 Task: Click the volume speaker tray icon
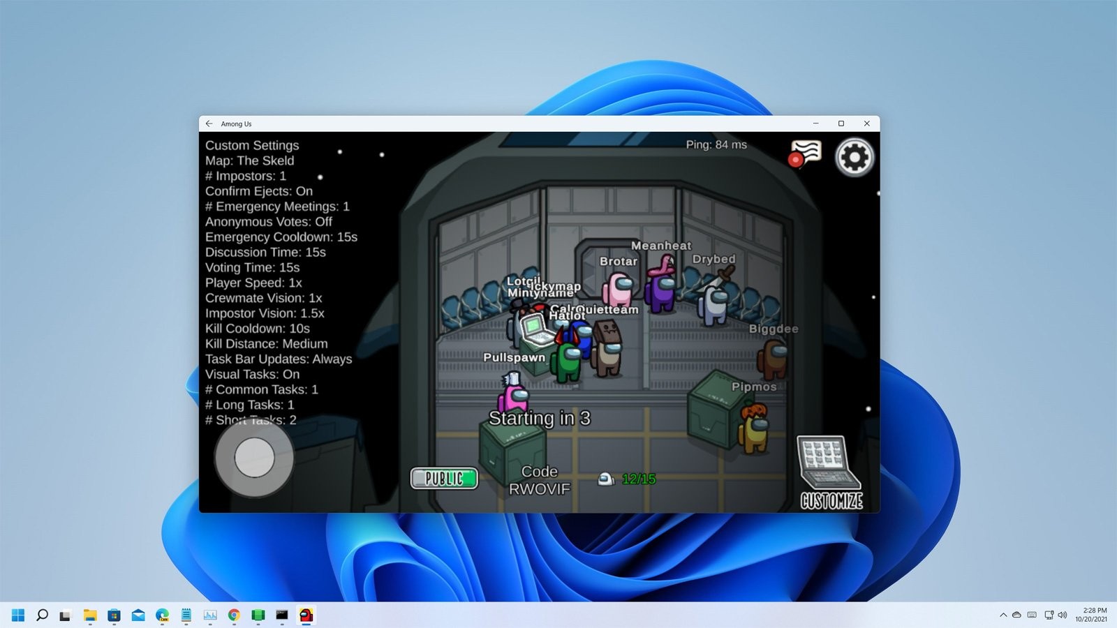(1063, 615)
